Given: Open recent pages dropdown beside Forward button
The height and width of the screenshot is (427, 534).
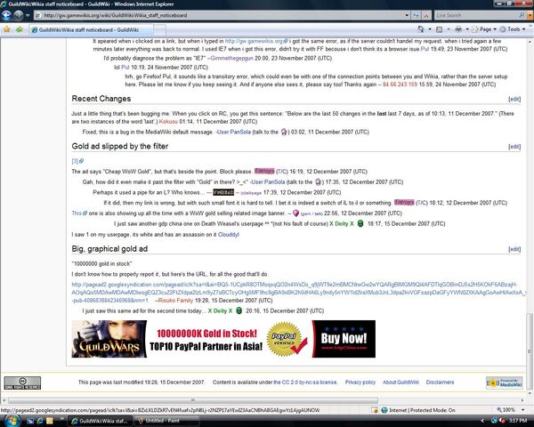Looking at the screenshot, I should [x=28, y=15].
